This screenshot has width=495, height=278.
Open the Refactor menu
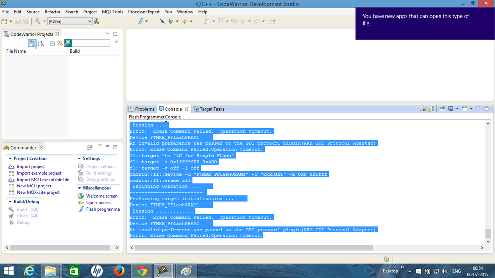(53, 12)
